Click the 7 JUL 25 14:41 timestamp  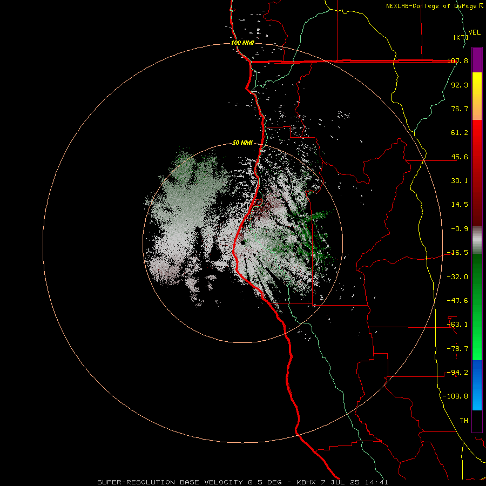[354, 482]
